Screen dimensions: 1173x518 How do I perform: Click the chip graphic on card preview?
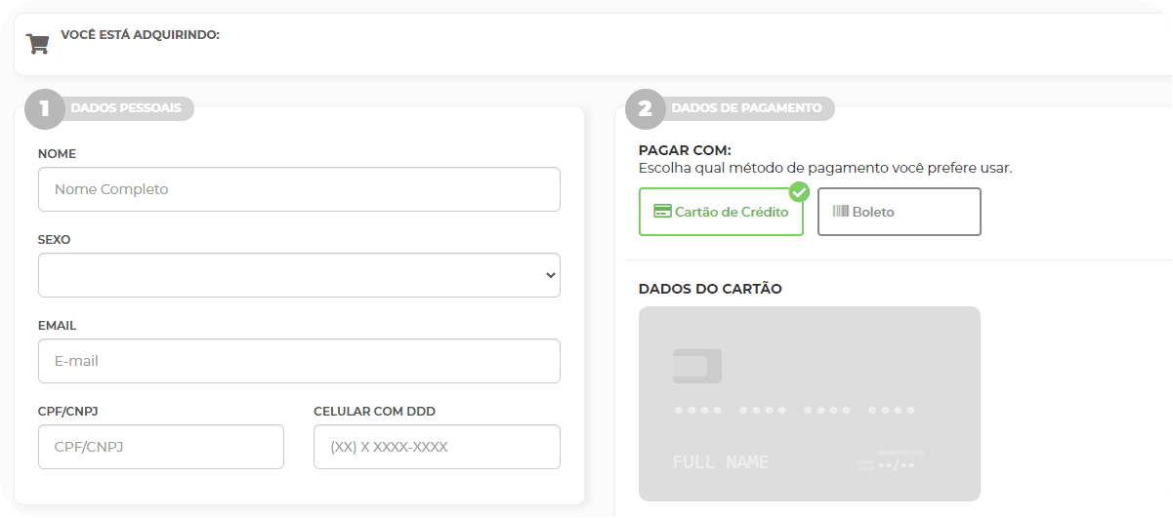coord(697,366)
